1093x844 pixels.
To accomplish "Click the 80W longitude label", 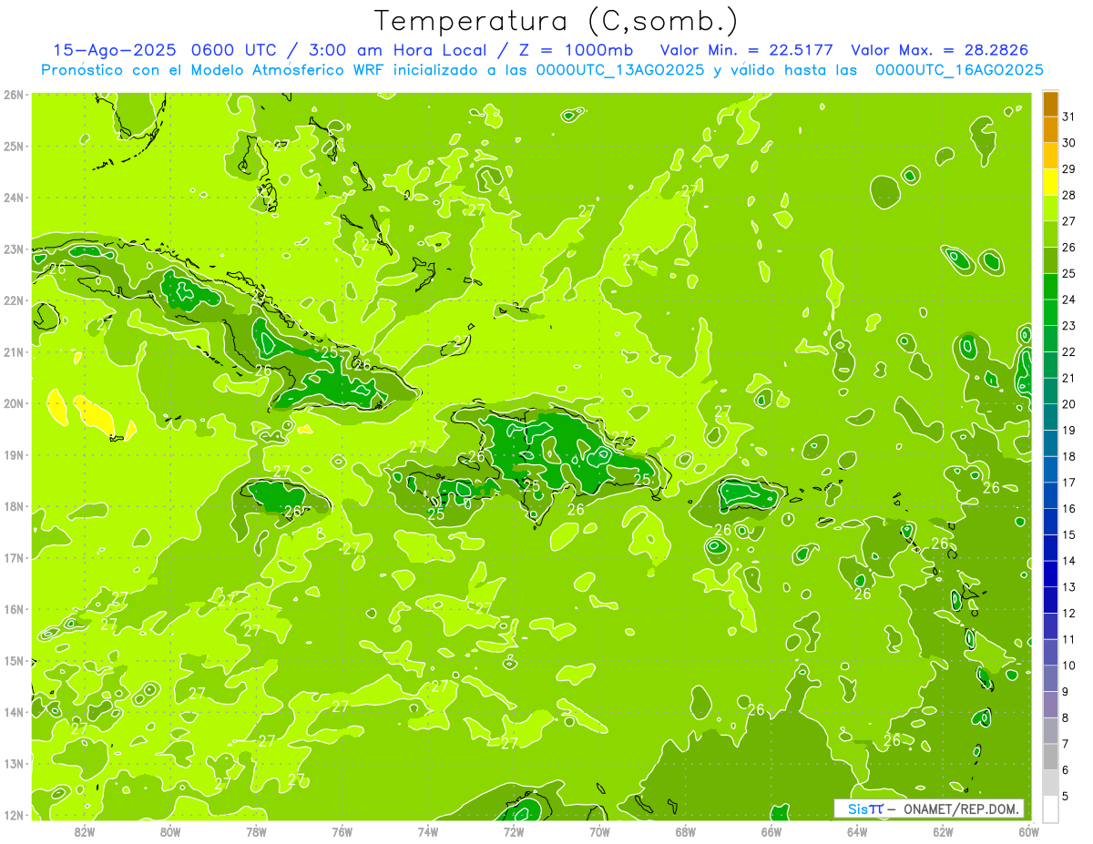I will 170,831.
